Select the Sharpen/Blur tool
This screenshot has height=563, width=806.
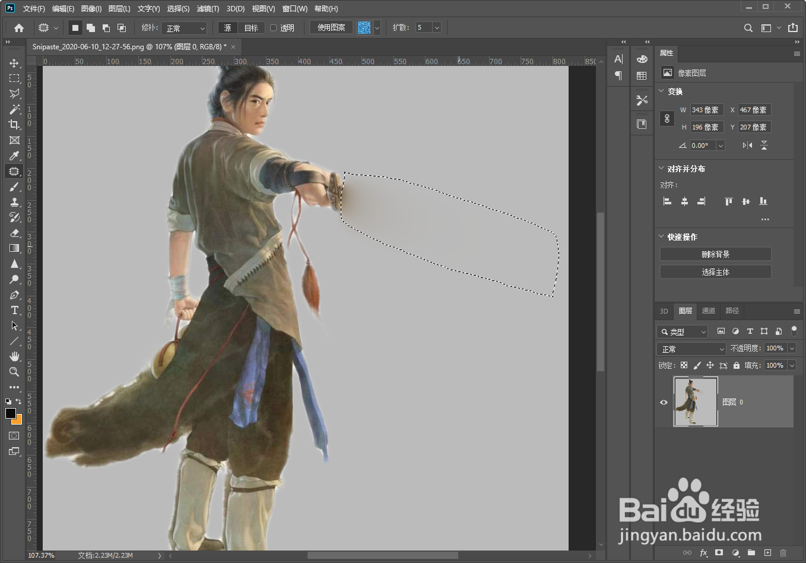tap(14, 264)
